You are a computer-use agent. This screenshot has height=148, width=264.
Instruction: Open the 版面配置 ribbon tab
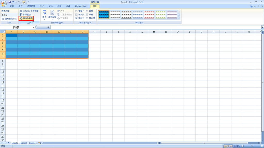coord(31,6)
